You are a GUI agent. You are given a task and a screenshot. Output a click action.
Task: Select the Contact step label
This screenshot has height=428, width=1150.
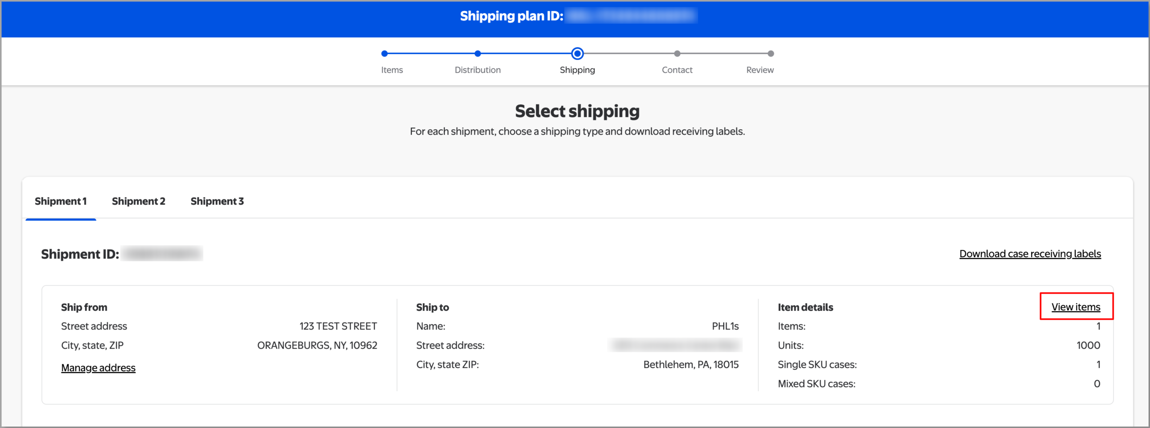677,70
